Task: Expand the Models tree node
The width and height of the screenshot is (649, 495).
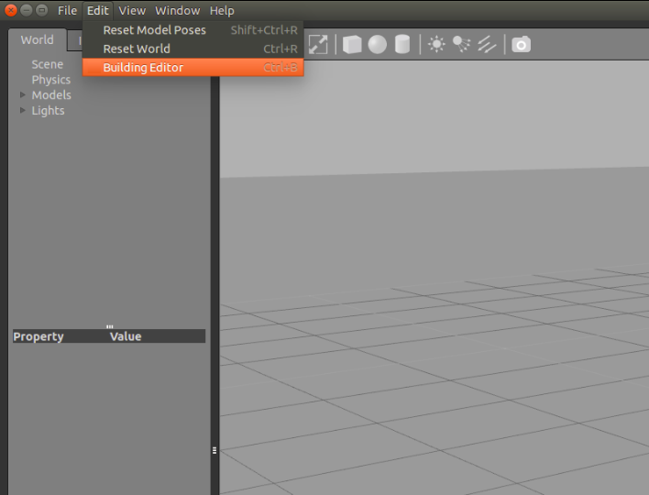Action: click(x=24, y=95)
